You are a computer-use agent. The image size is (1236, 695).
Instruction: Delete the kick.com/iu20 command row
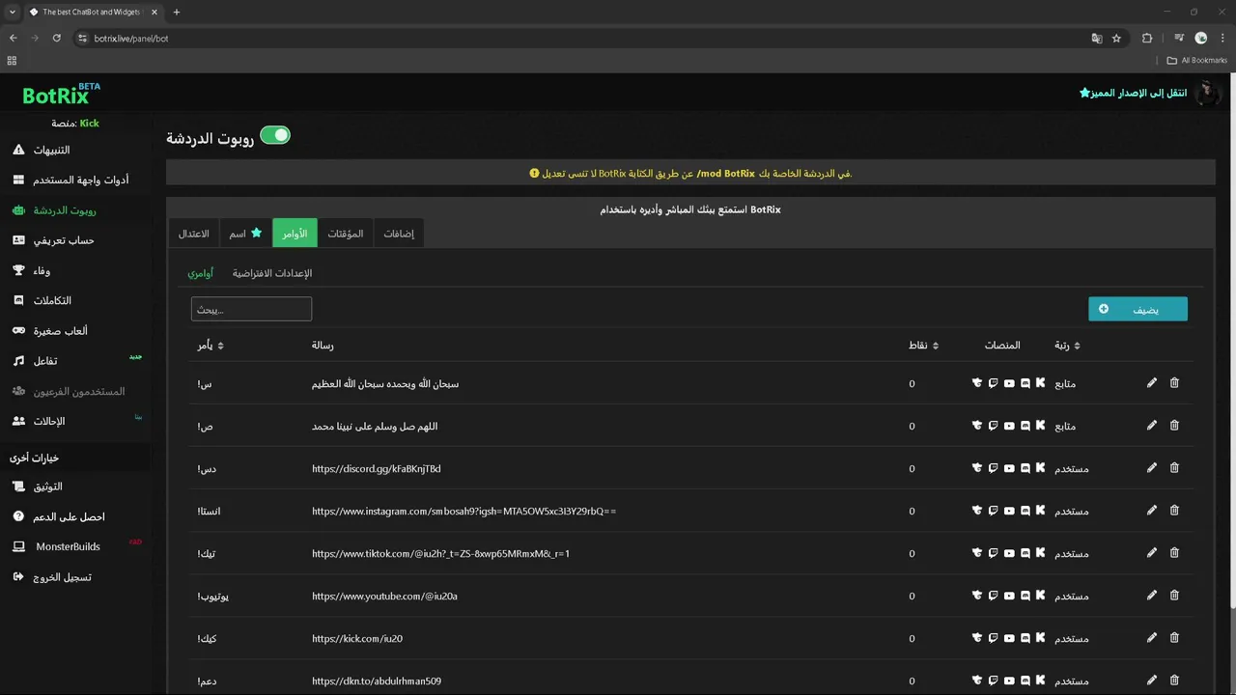tap(1174, 638)
